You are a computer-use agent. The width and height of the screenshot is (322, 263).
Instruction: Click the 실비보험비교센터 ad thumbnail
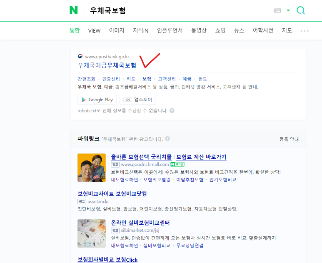pos(92,233)
